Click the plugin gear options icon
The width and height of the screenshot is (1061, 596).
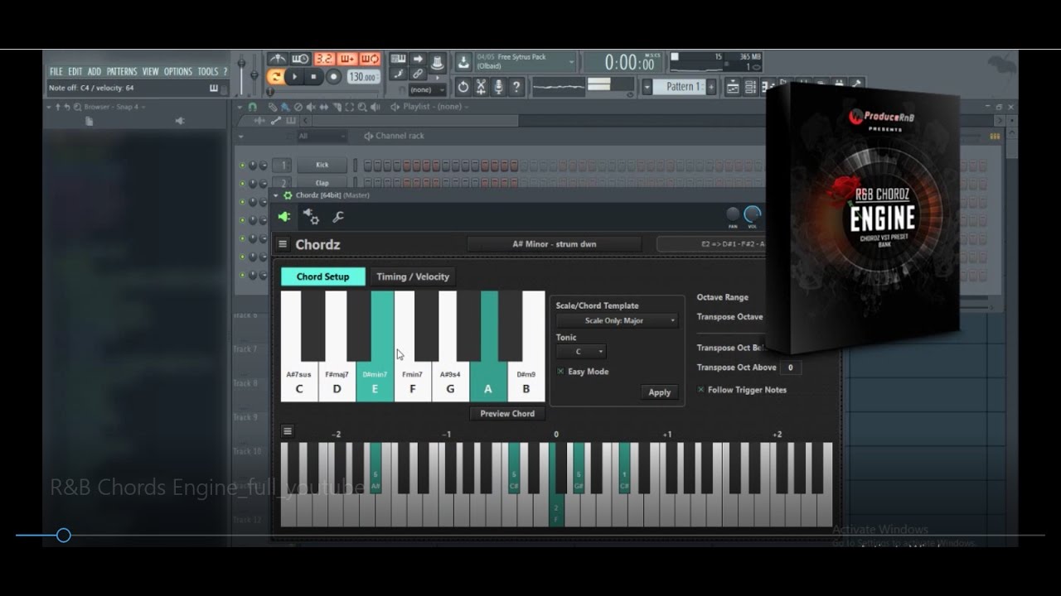pyautogui.click(x=311, y=216)
